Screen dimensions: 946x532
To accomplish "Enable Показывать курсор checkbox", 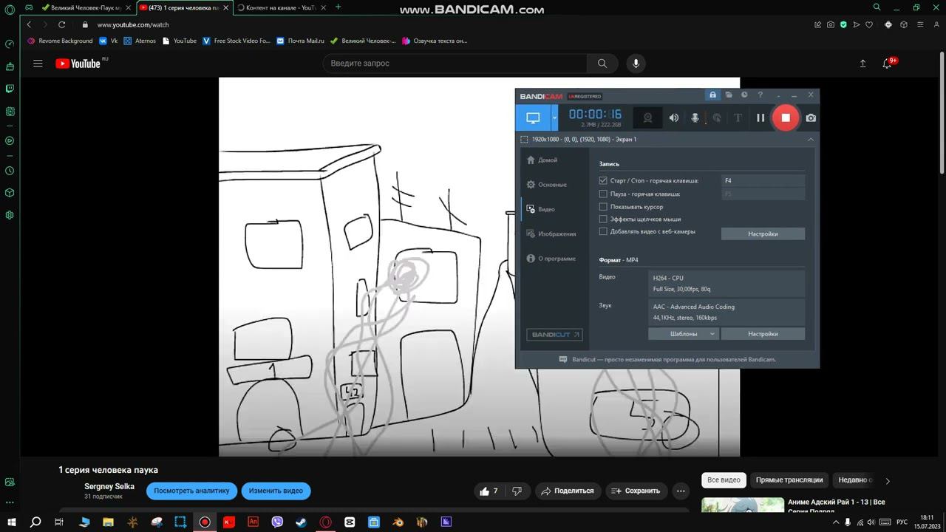I will (x=603, y=207).
